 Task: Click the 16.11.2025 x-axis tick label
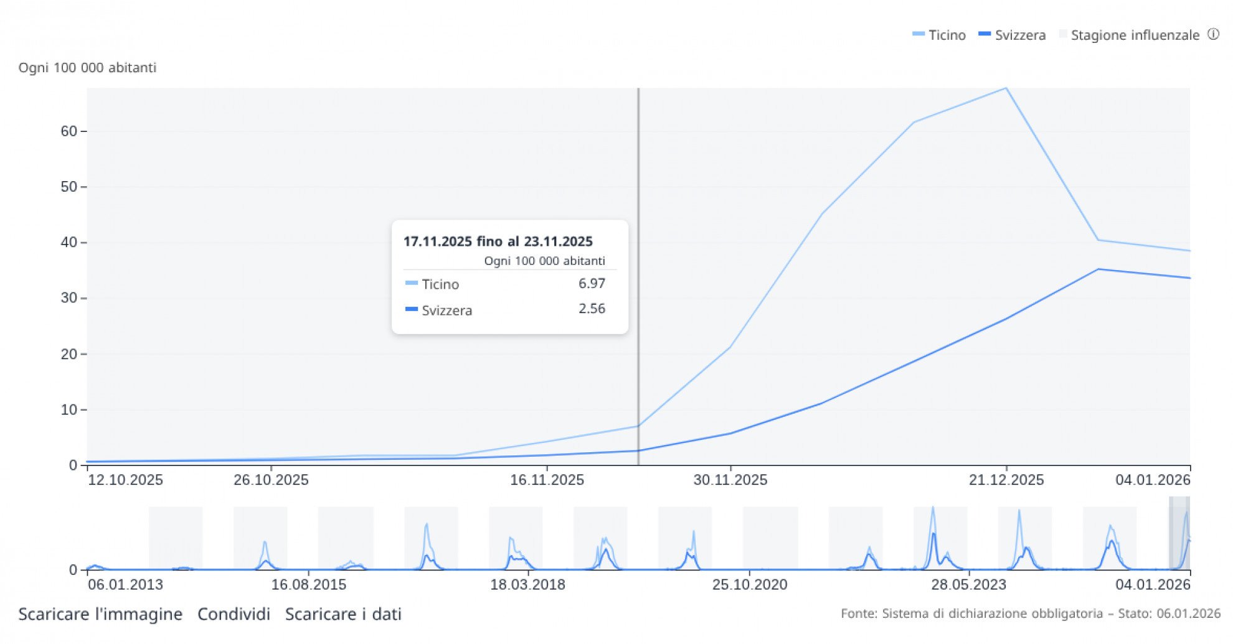click(547, 480)
